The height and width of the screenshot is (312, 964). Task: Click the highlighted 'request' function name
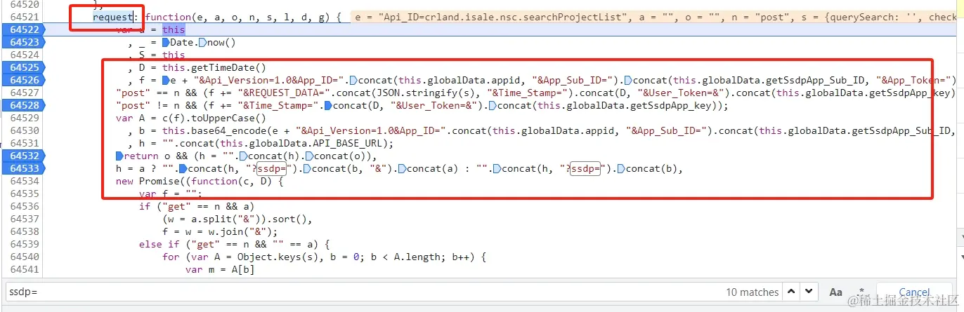[x=112, y=17]
